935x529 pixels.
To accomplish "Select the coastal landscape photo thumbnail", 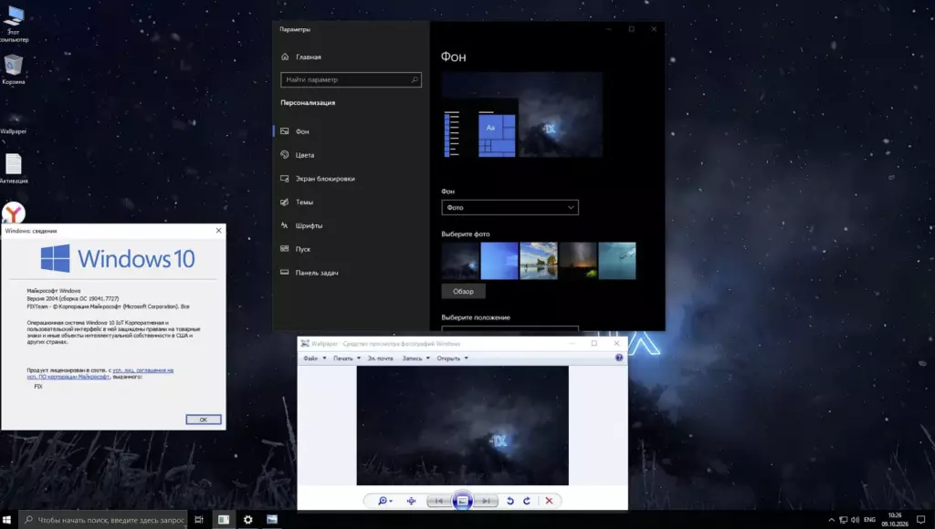I will click(x=539, y=260).
